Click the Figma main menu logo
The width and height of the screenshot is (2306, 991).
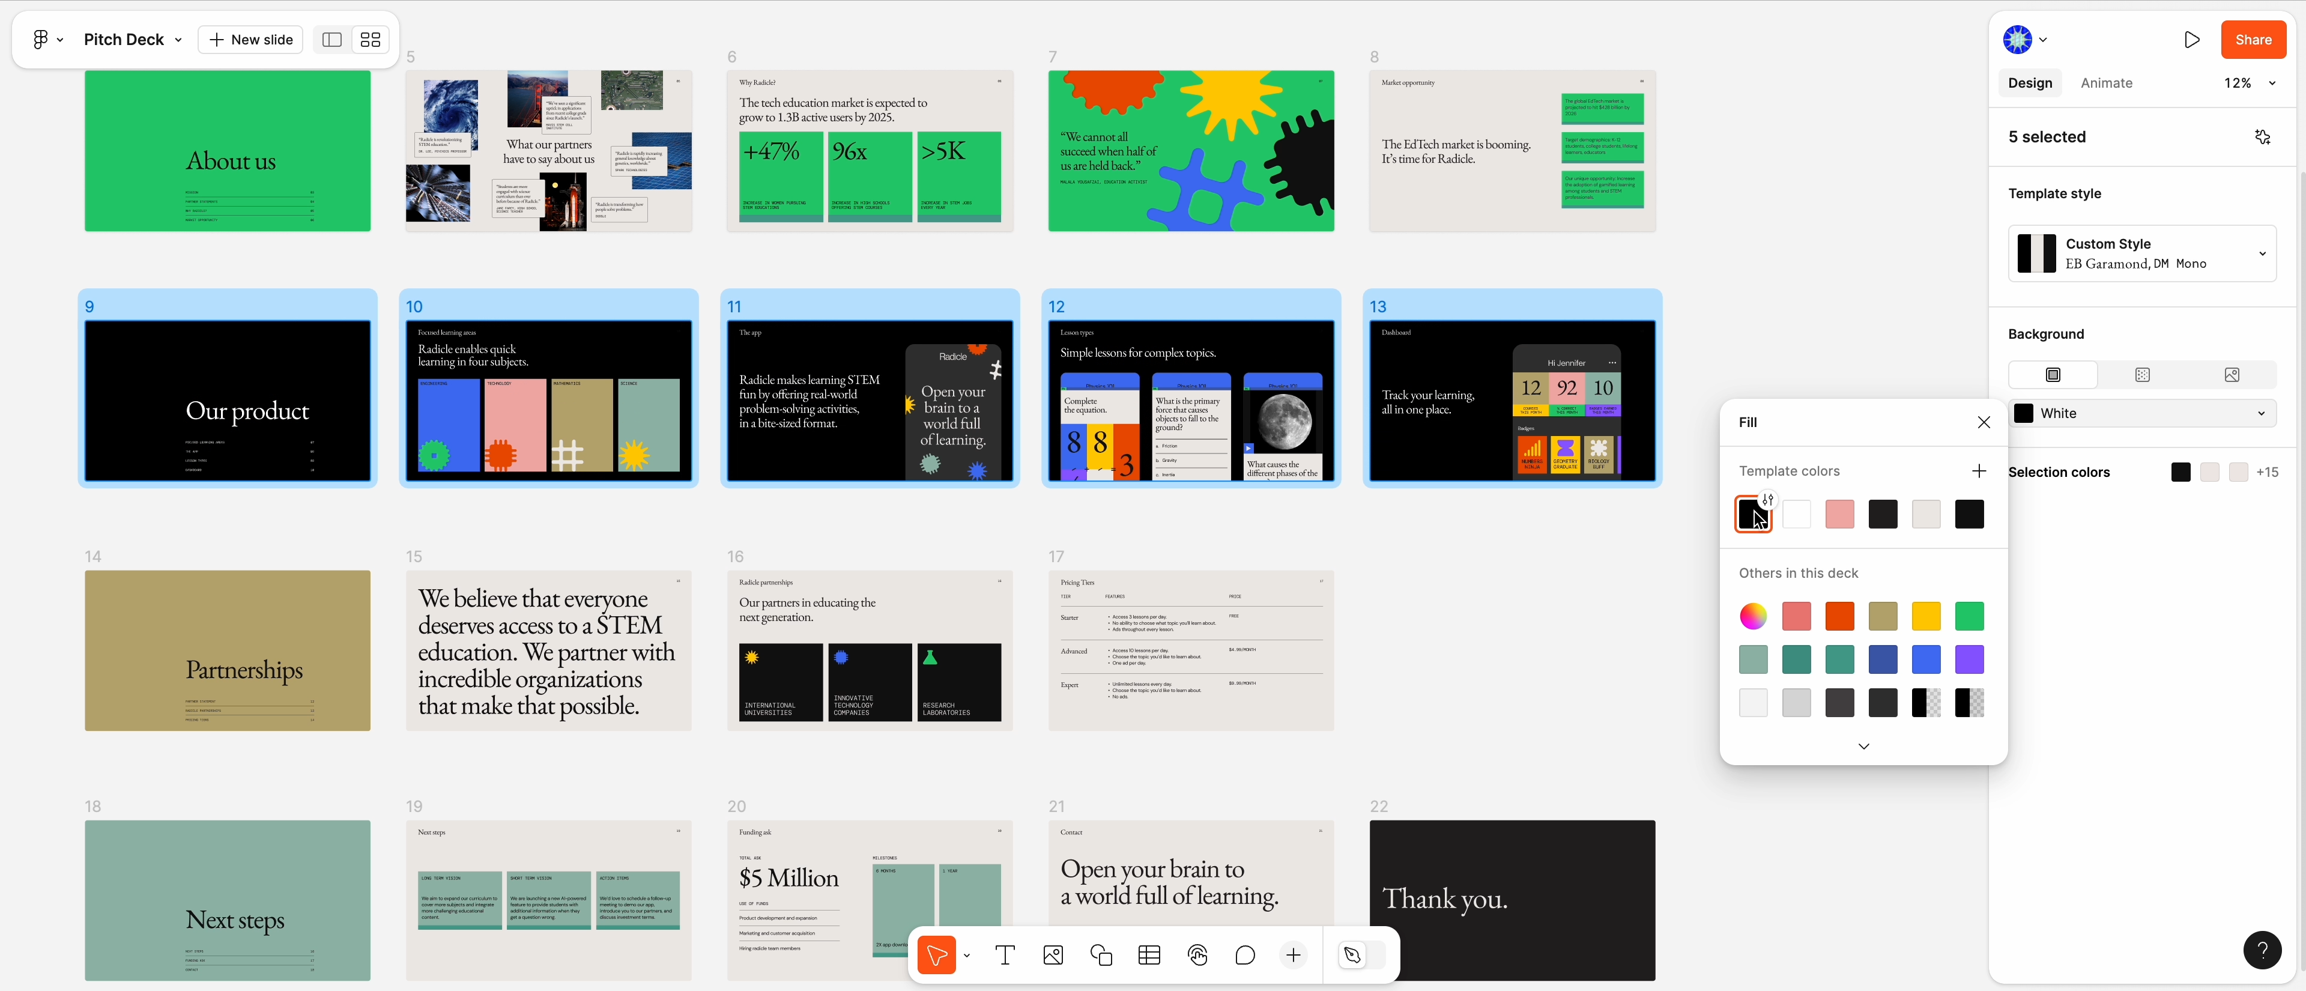point(40,40)
